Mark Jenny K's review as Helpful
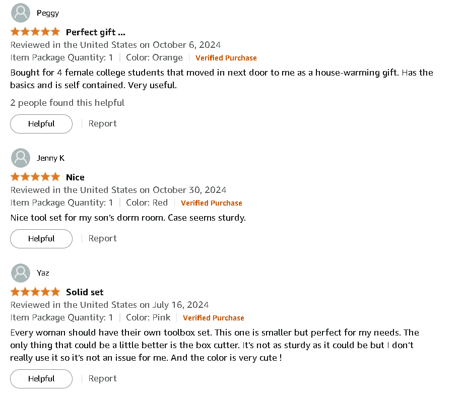This screenshot has width=463, height=395. pos(41,238)
